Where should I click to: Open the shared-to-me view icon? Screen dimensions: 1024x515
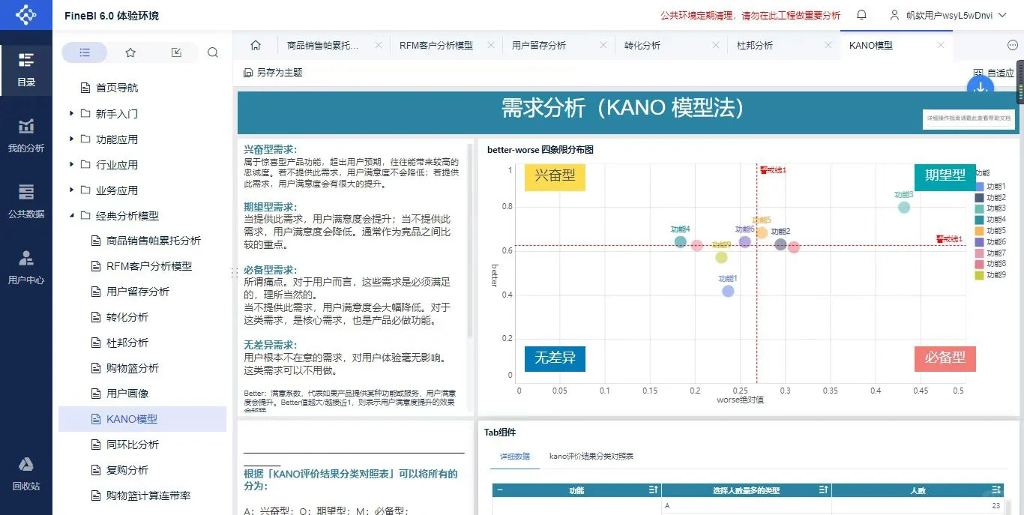[x=175, y=52]
